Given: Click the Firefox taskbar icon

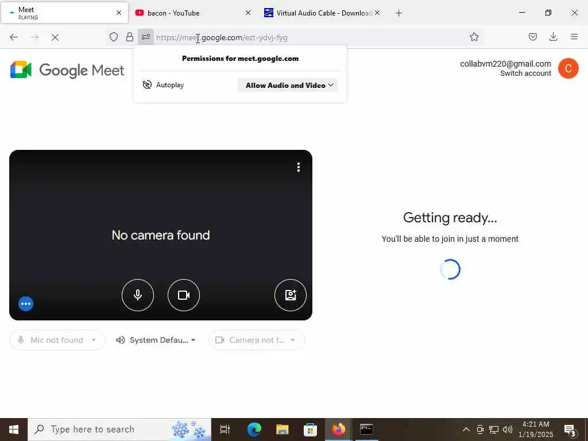Looking at the screenshot, I should [338, 430].
